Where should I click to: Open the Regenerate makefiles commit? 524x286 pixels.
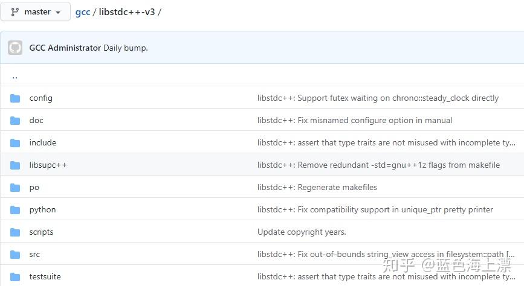click(x=317, y=187)
